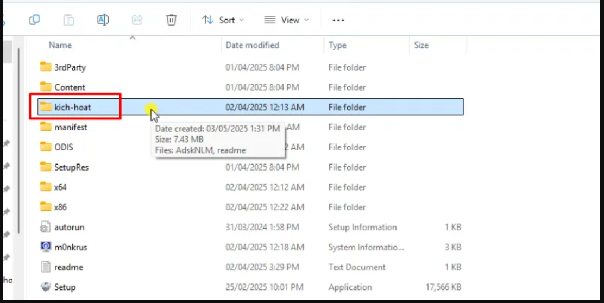Open the View dropdown menu
Viewport: 604px width, 303px height.
[x=286, y=20]
